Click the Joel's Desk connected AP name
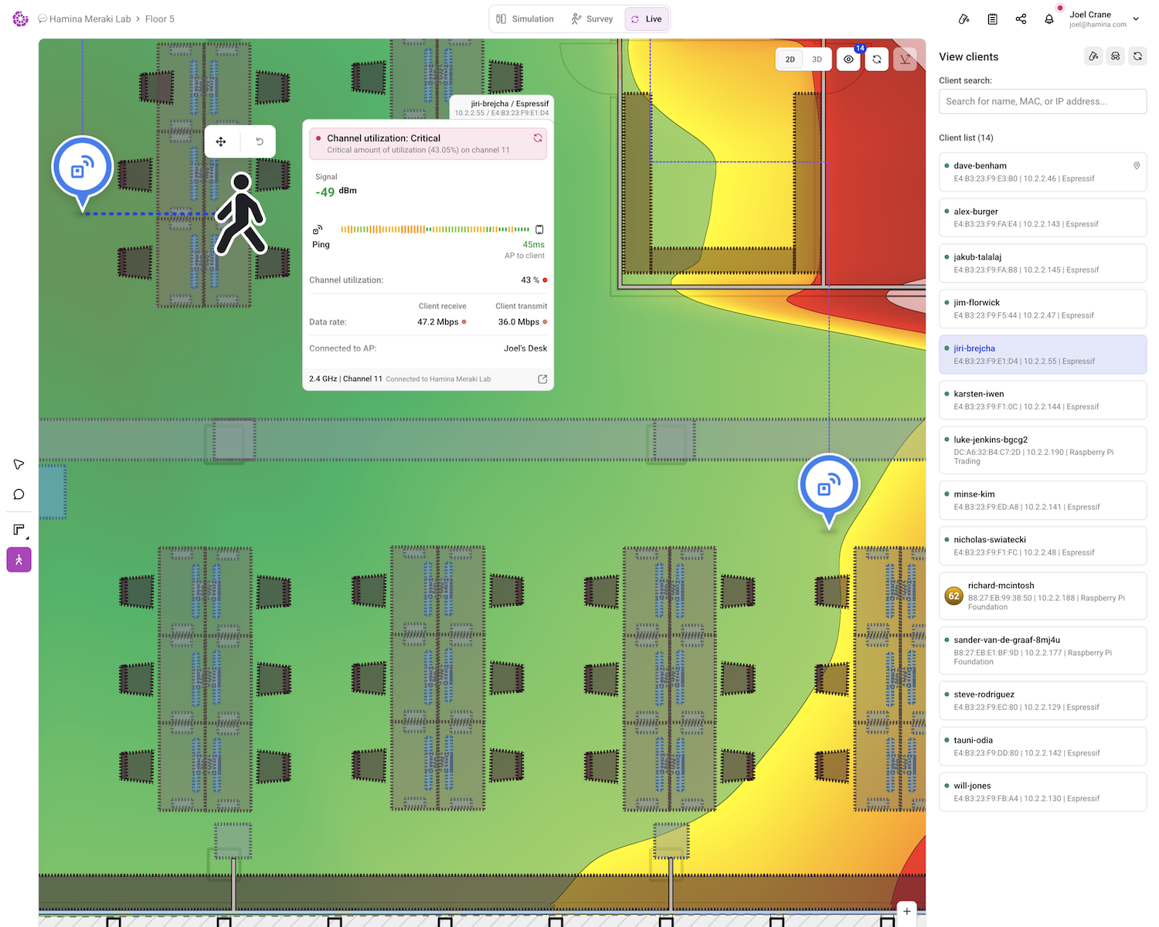The height and width of the screenshot is (927, 1159). (525, 348)
